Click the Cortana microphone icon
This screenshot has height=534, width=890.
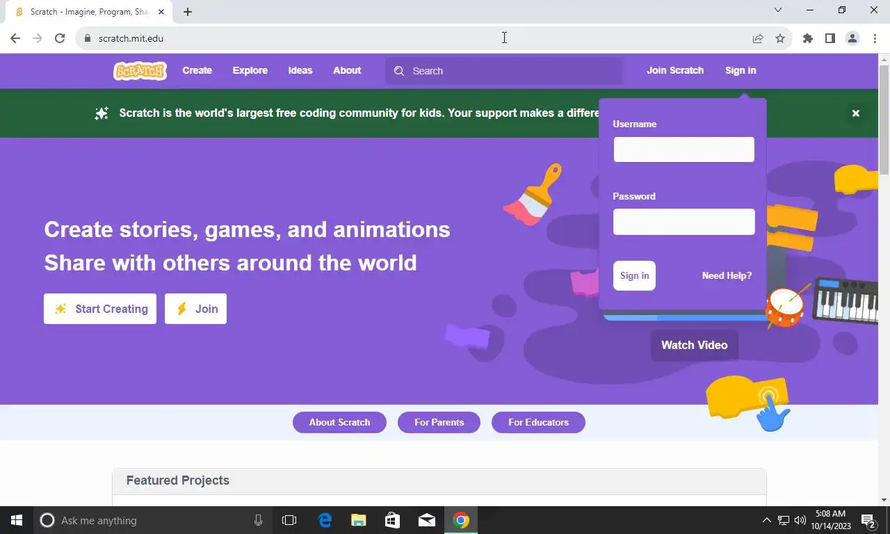coord(259,520)
